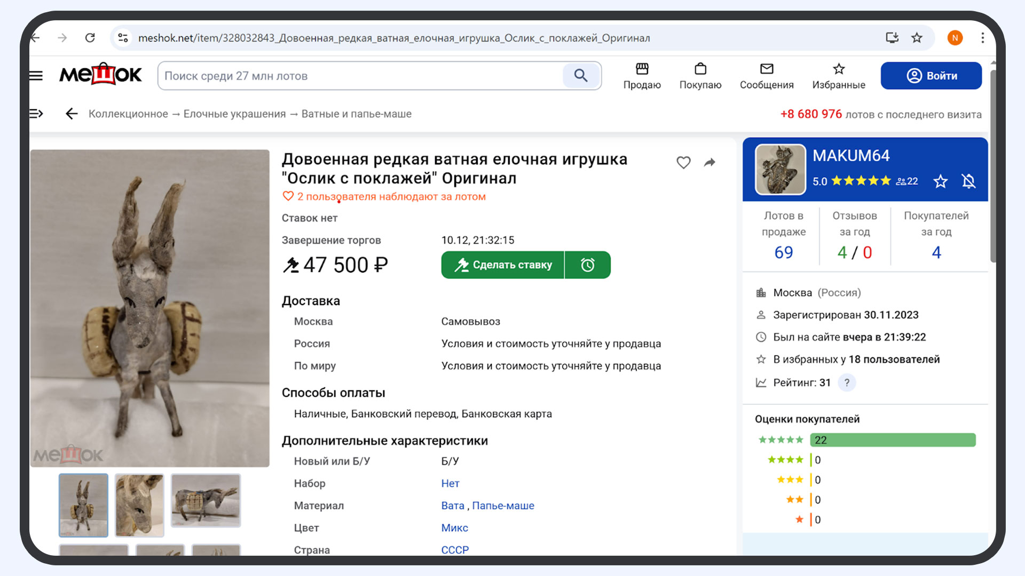The image size is (1025, 576).
Task: Click the green Сделать ставку button
Action: click(502, 265)
